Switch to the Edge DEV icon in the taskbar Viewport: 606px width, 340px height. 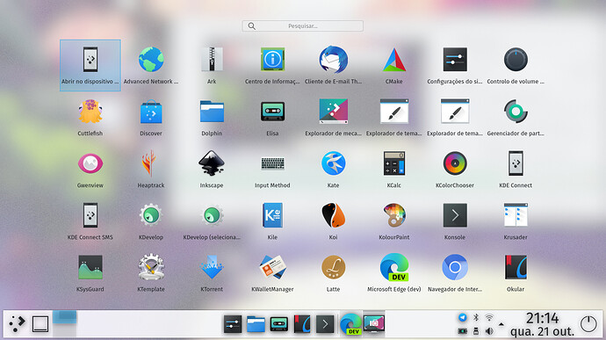(x=350, y=324)
